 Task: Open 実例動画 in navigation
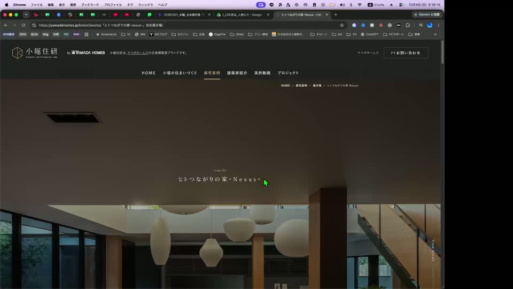262,73
